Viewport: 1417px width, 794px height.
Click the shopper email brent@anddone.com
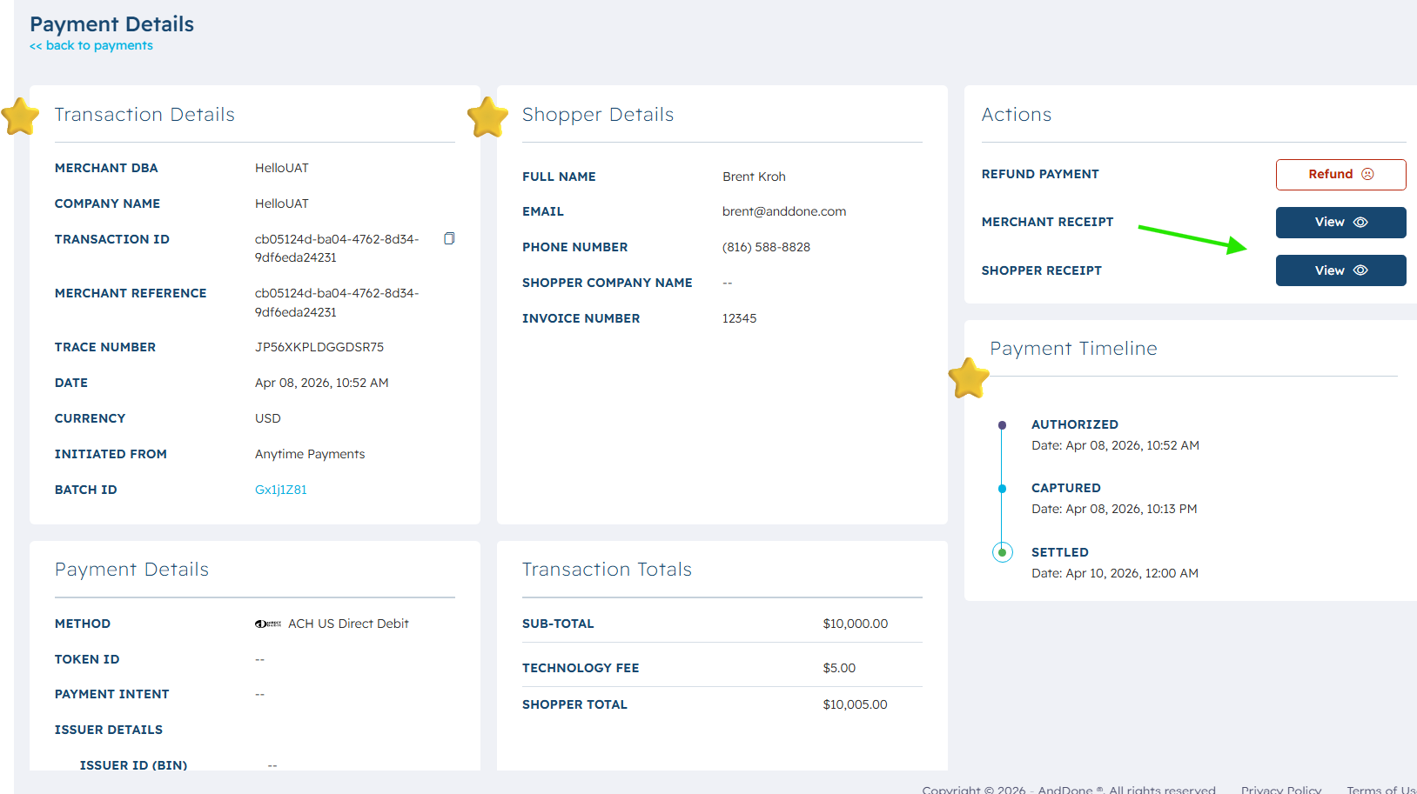pos(783,211)
